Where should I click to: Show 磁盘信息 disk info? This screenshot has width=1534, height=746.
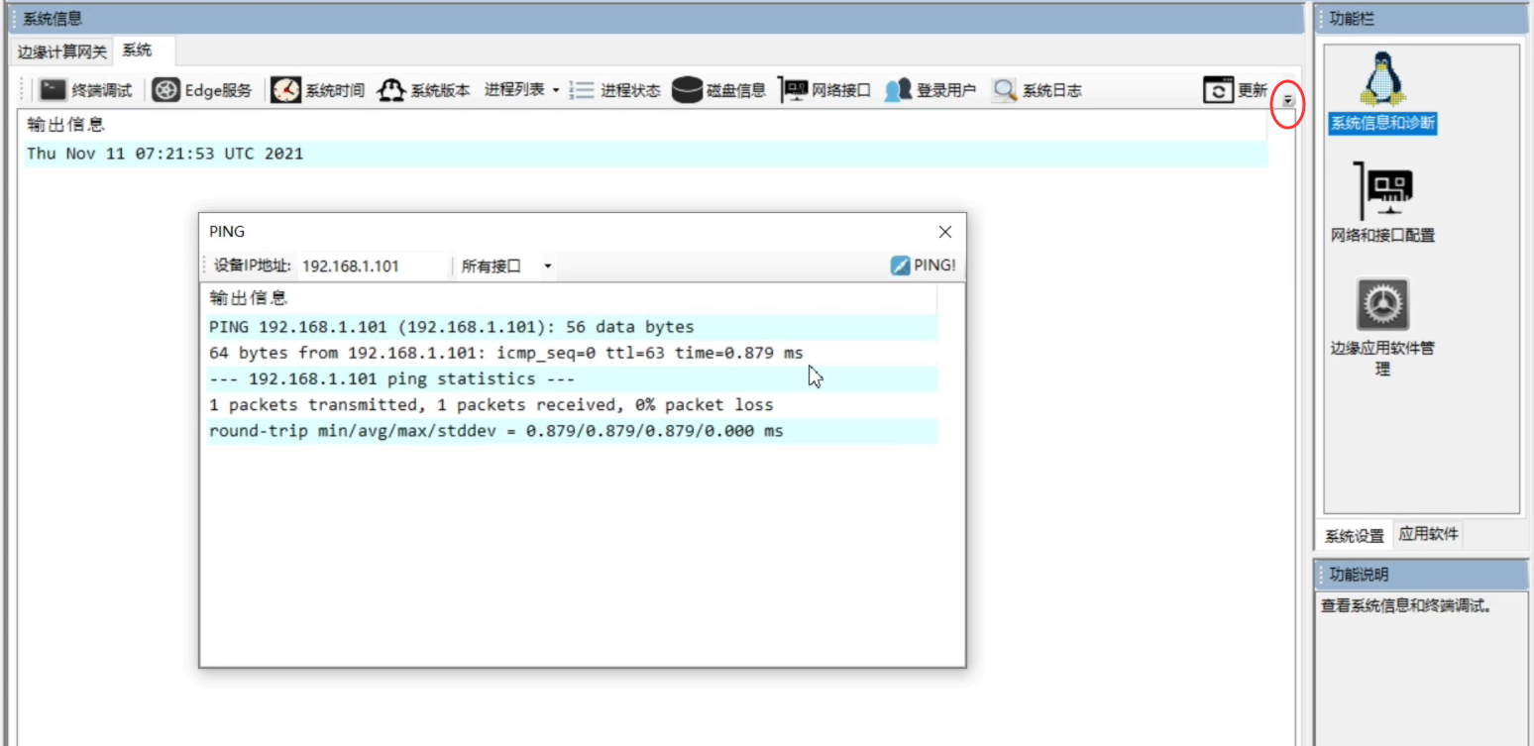tap(719, 90)
